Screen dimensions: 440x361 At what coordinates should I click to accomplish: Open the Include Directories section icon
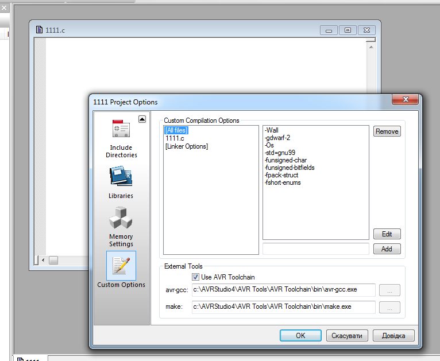pos(121,129)
